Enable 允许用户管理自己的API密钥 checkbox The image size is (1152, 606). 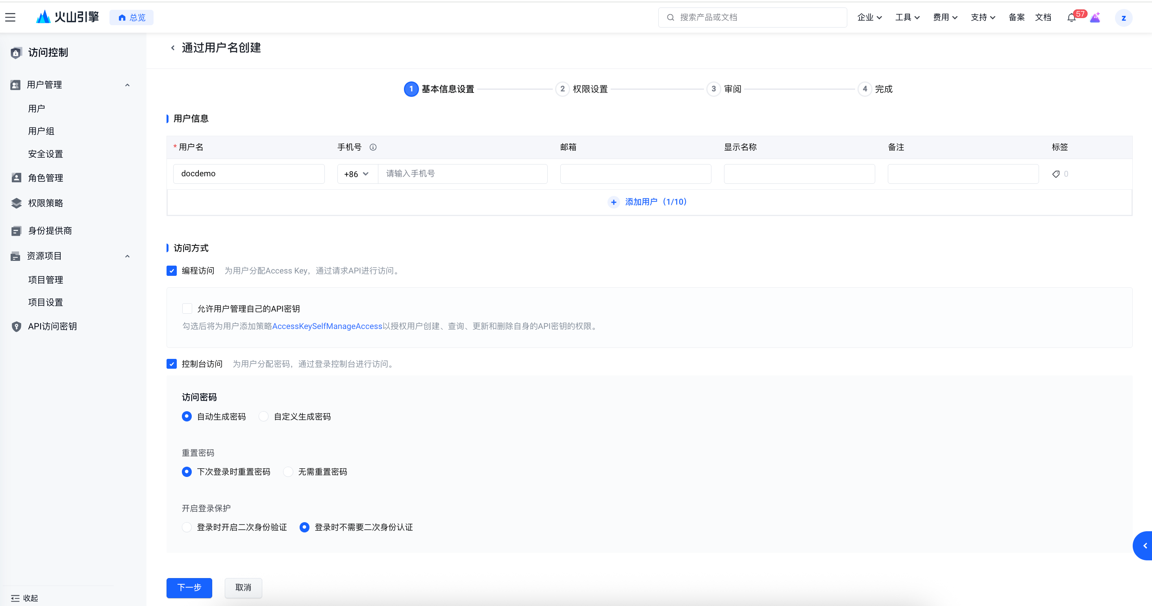187,309
